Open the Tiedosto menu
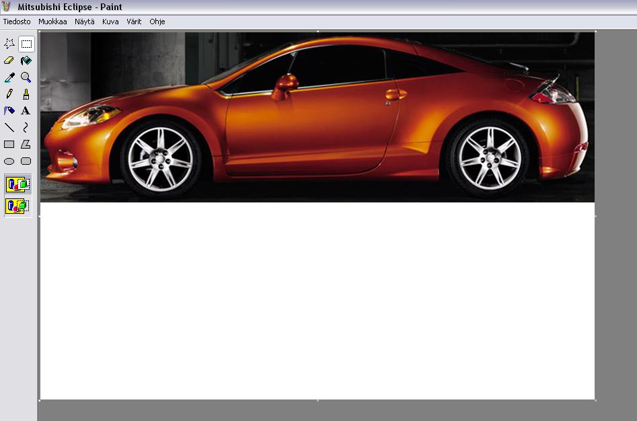 coord(17,22)
